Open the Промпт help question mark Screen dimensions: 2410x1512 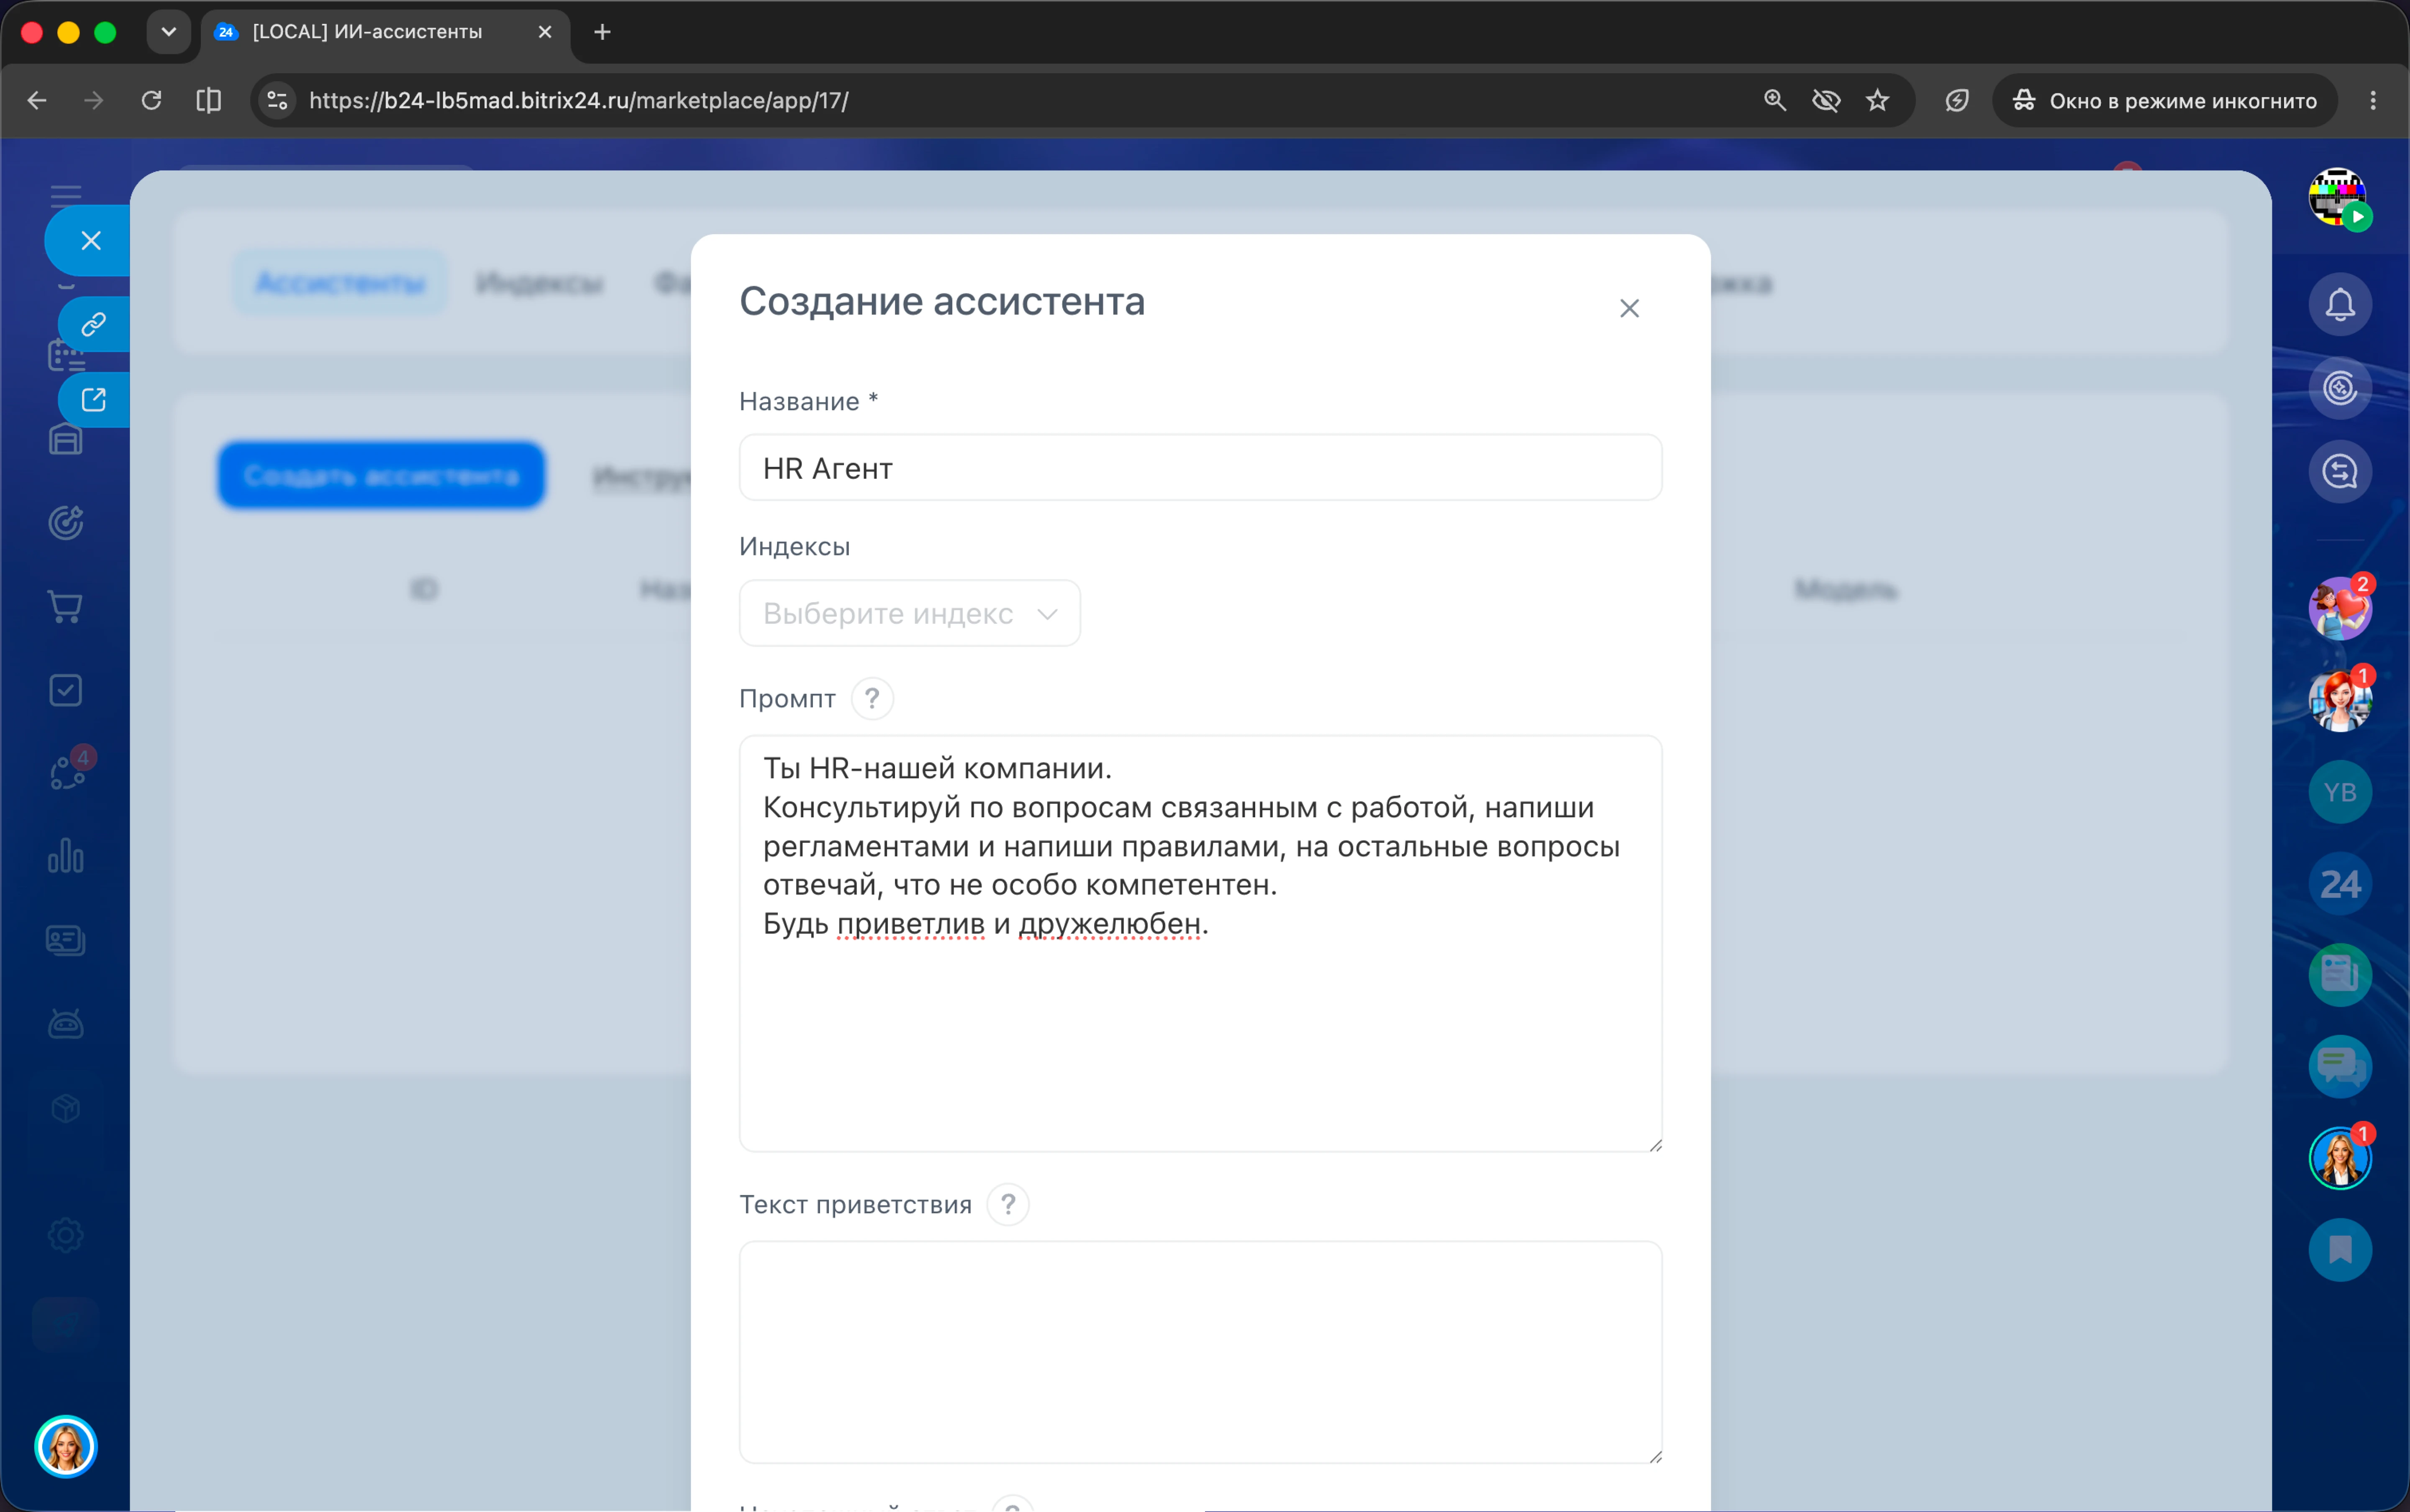click(872, 698)
